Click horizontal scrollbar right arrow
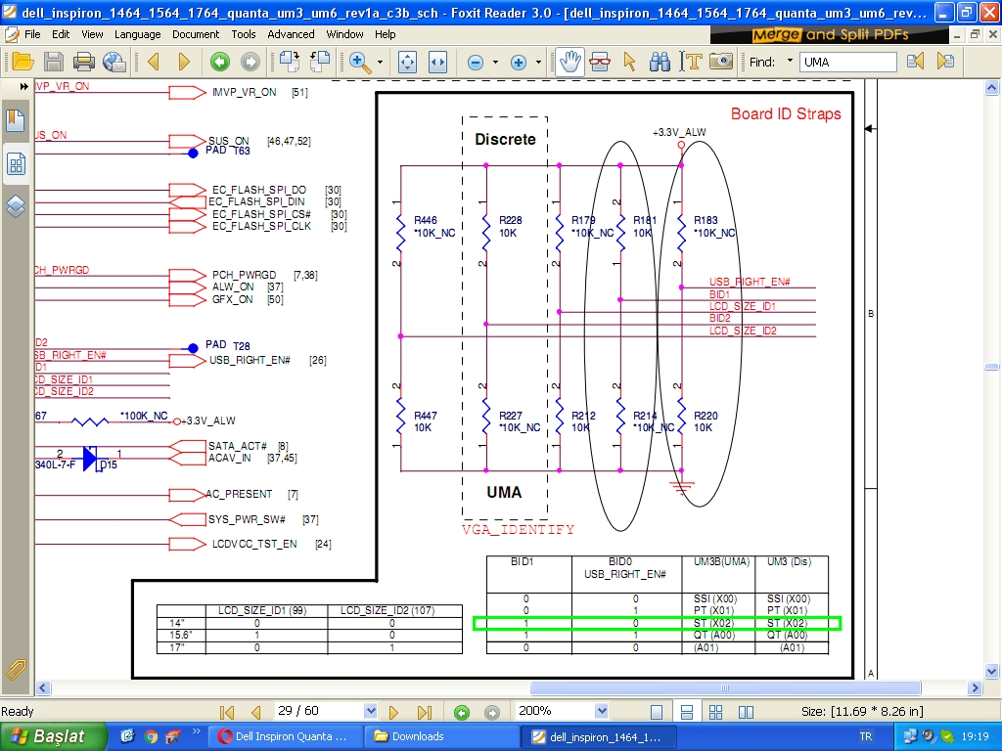The image size is (1002, 751). point(975,687)
